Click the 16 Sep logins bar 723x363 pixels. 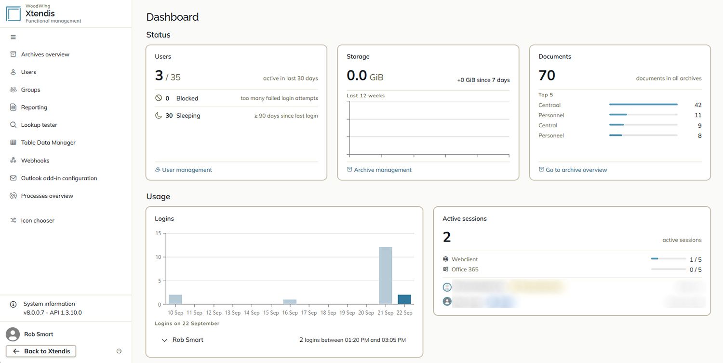(290, 302)
